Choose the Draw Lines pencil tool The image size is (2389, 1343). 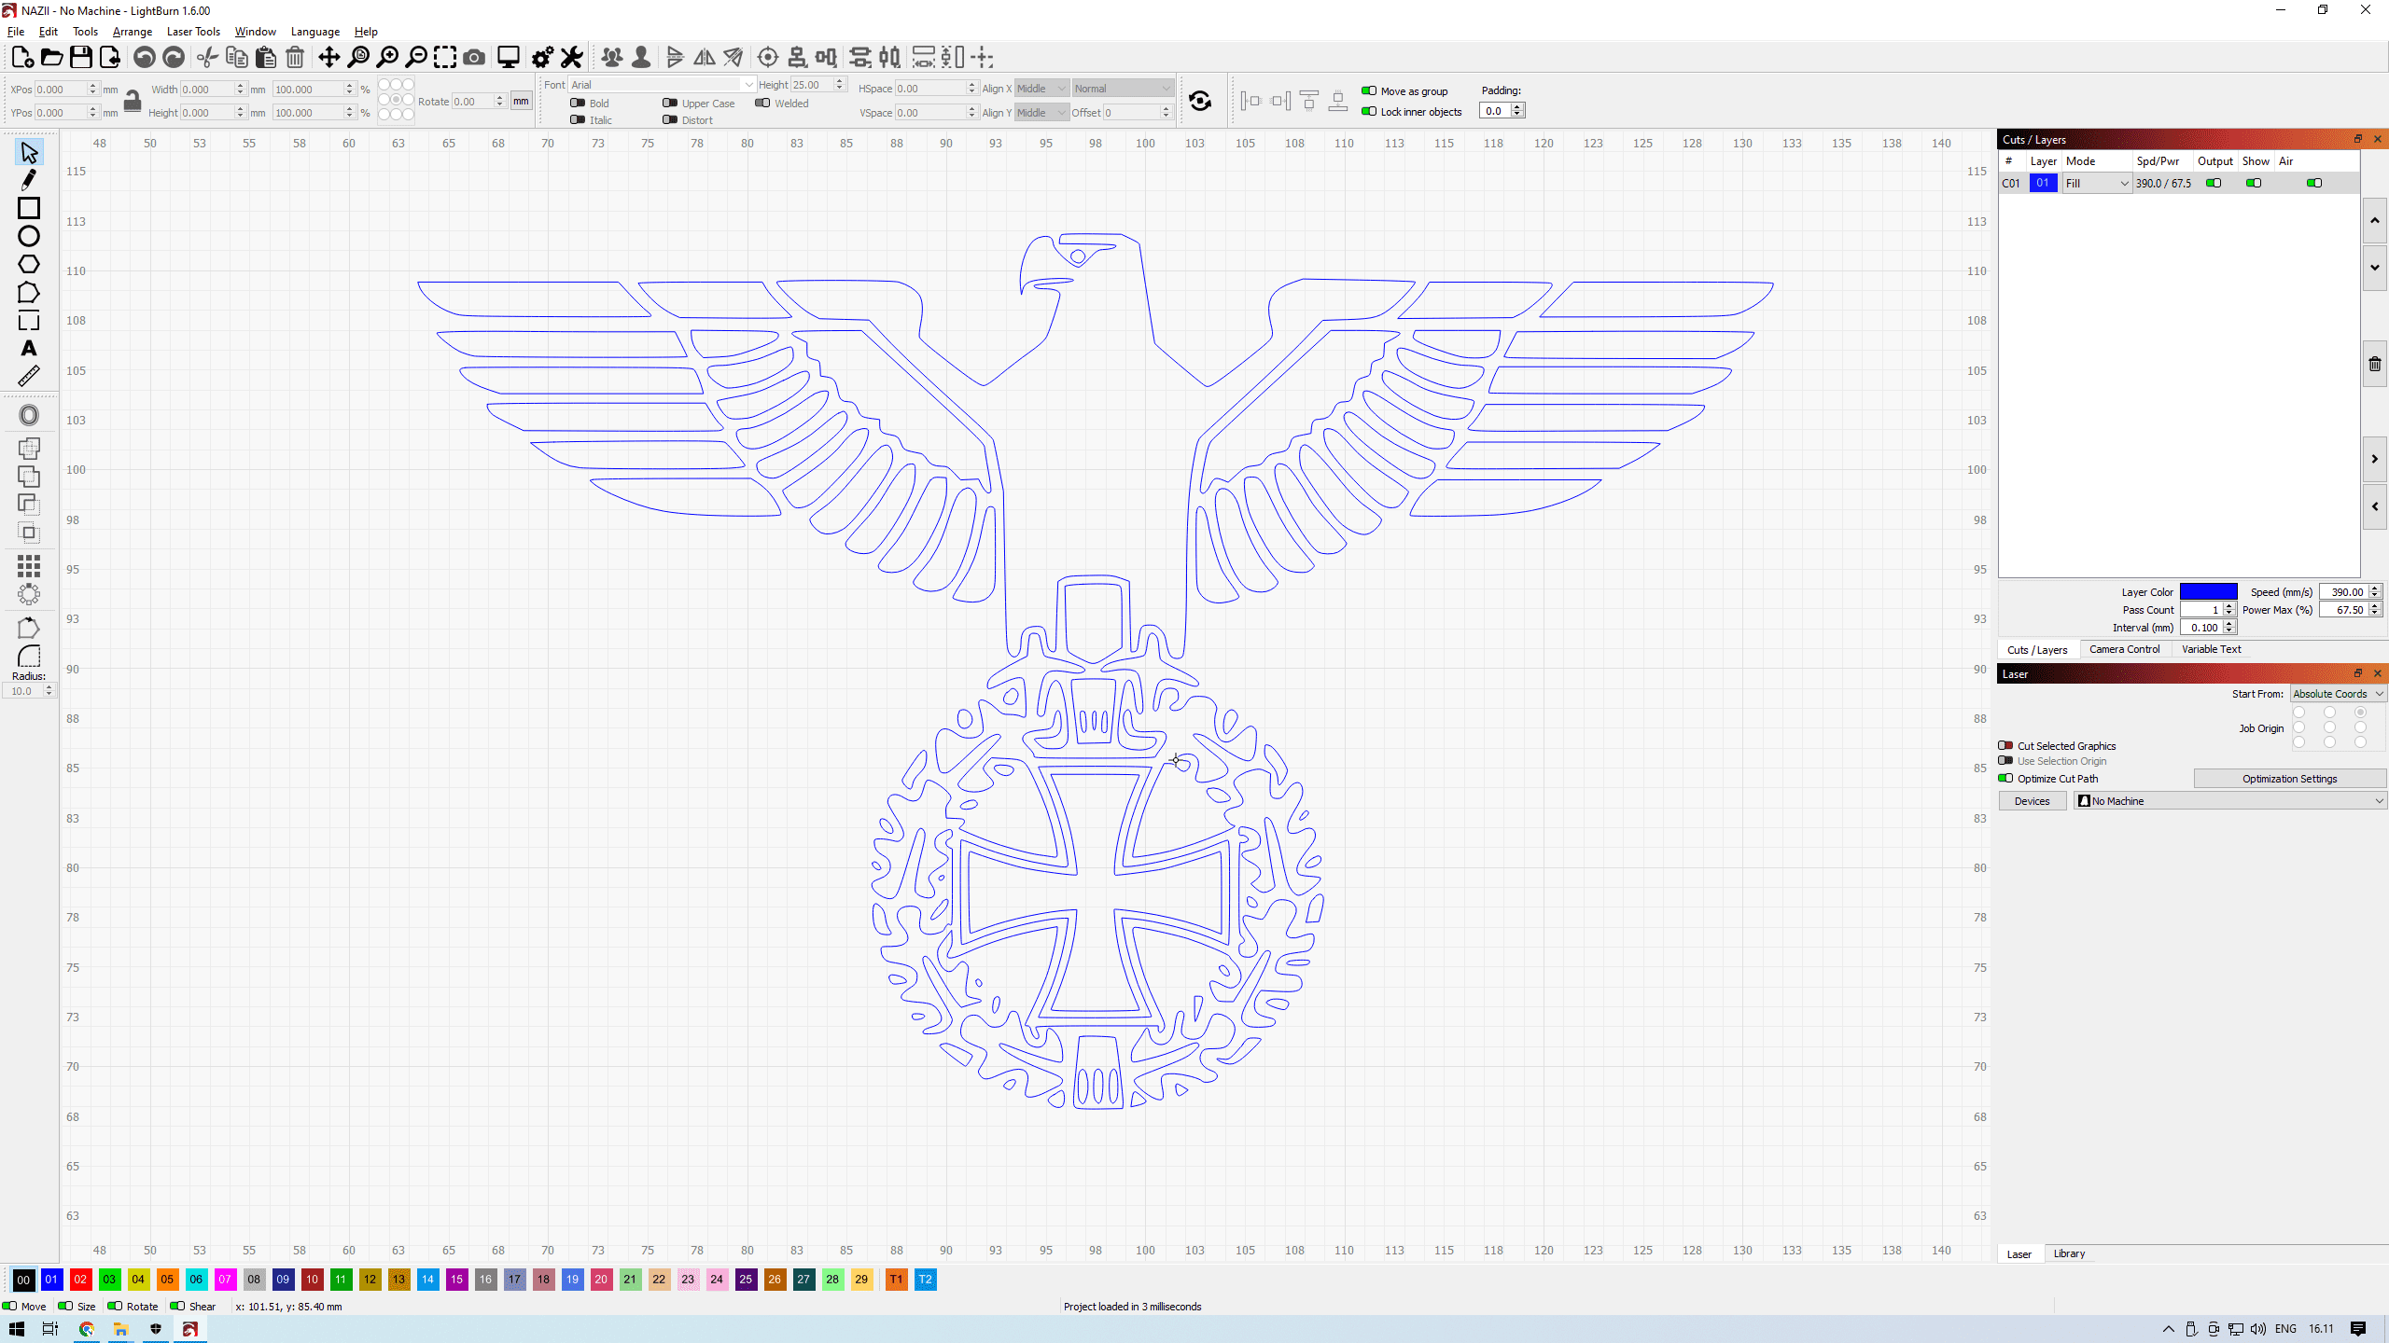pos(29,180)
